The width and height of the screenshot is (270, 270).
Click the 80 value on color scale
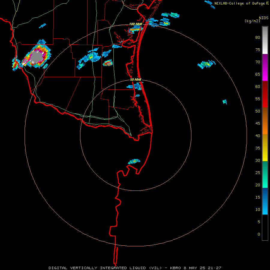pos(258,37)
